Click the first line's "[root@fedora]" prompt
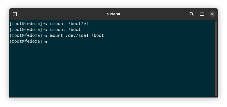 point(26,24)
